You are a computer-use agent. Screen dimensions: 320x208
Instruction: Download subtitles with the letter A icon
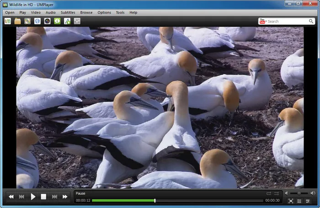(x=67, y=21)
